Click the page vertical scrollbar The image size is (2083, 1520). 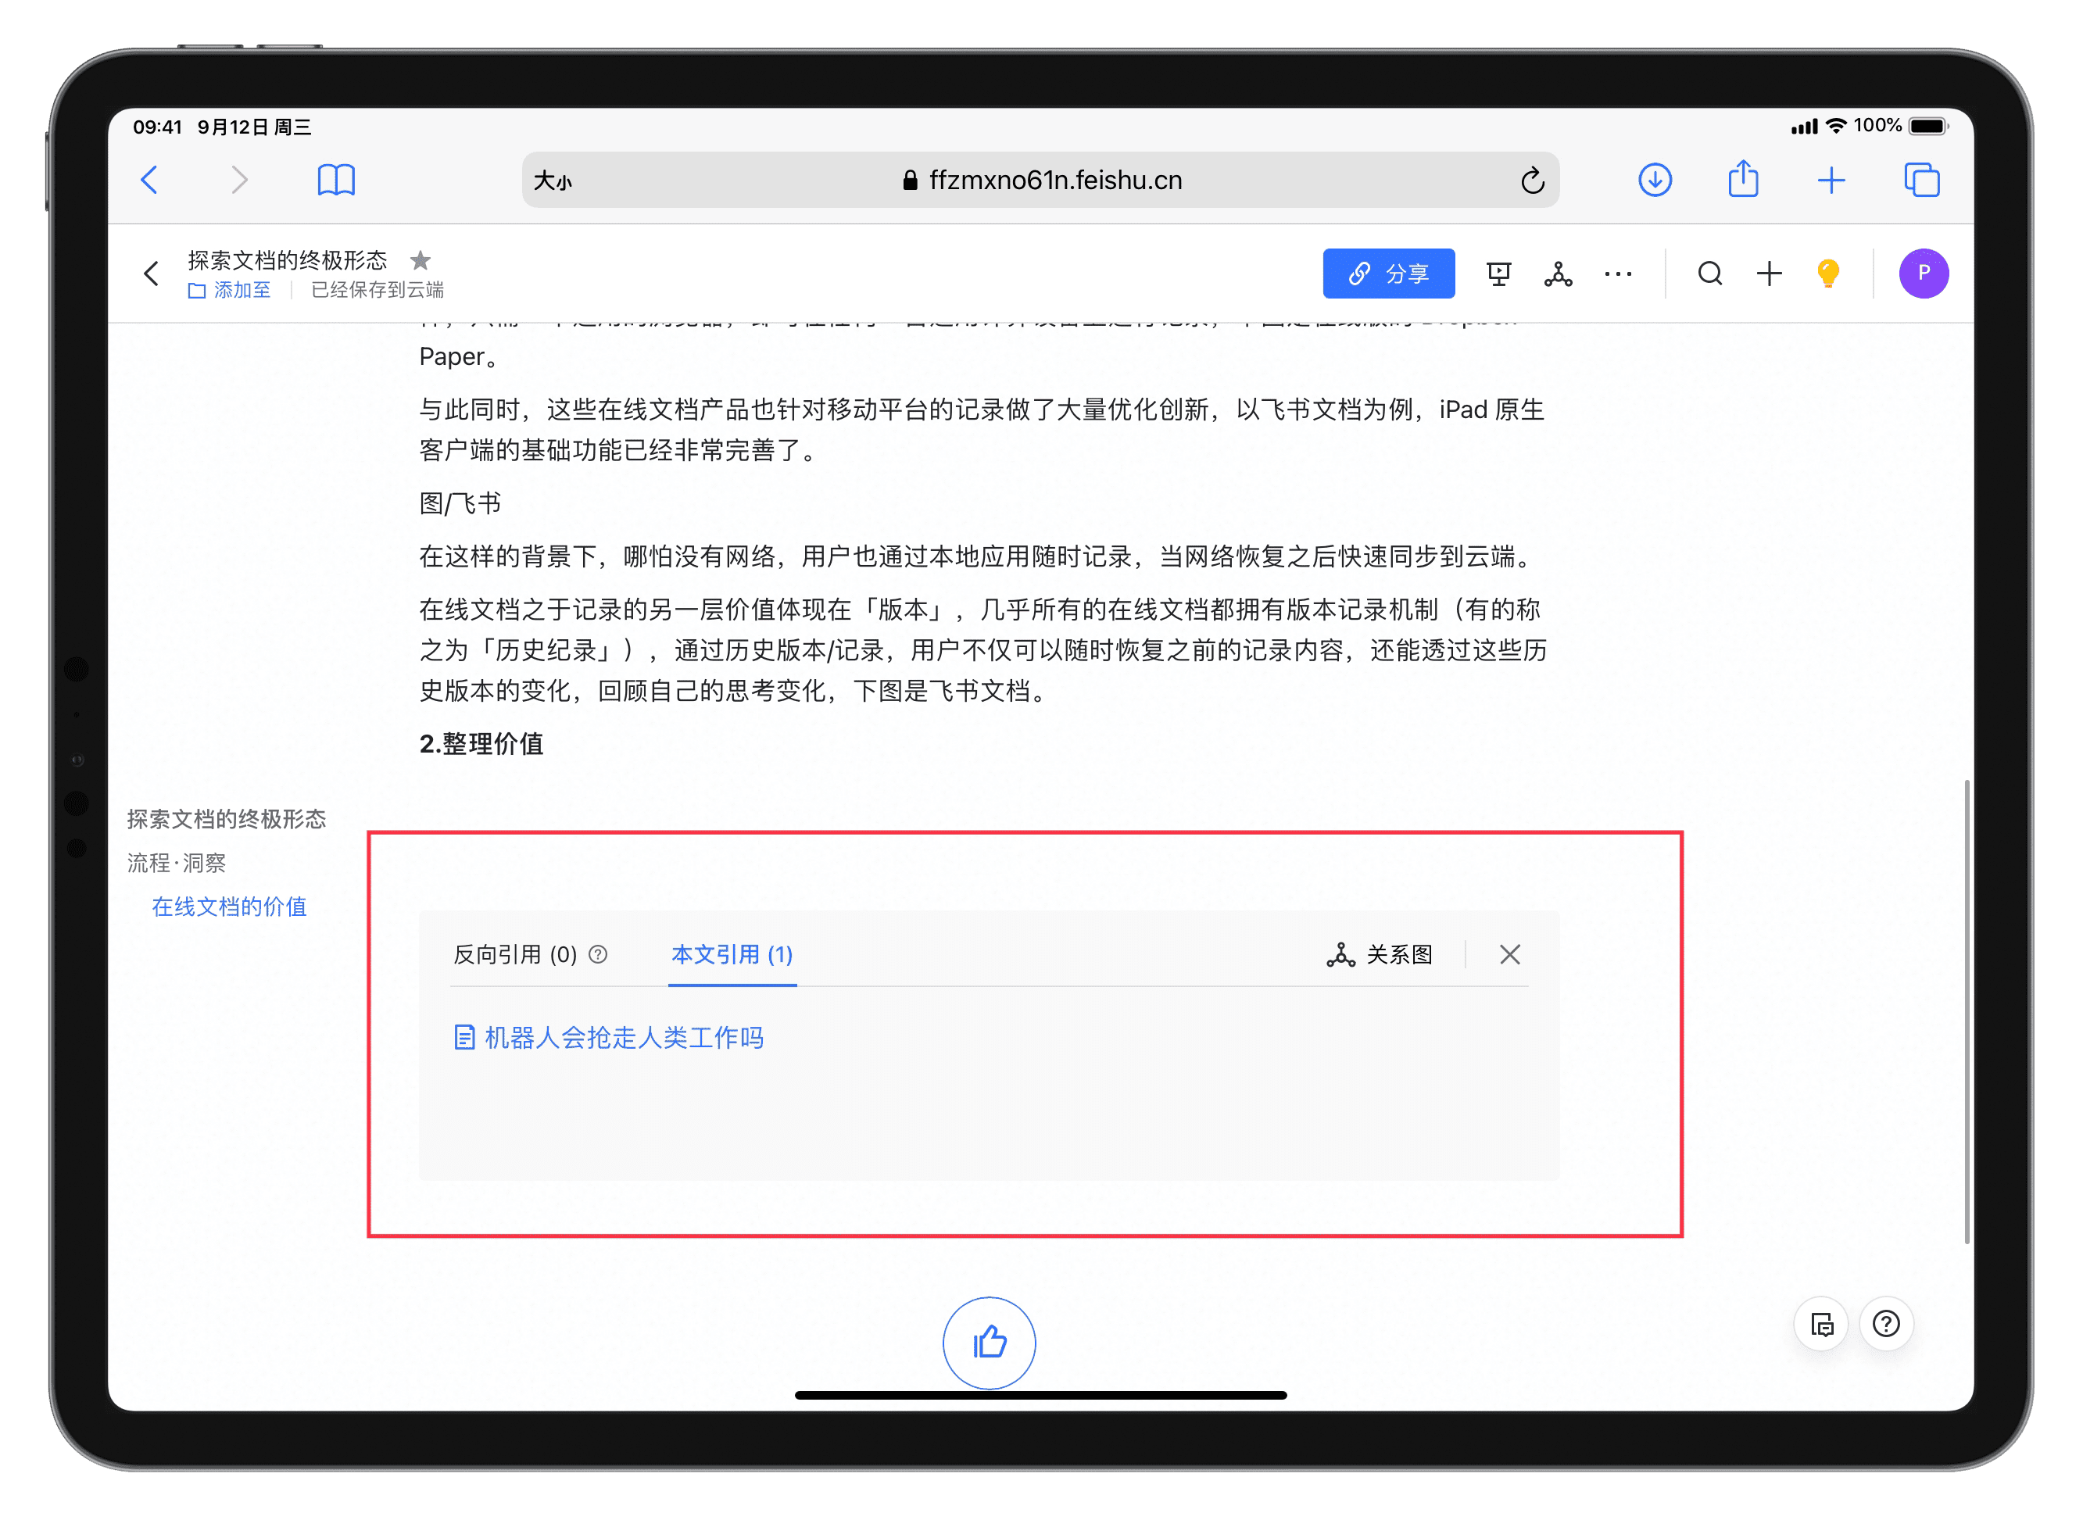coord(1967,1011)
